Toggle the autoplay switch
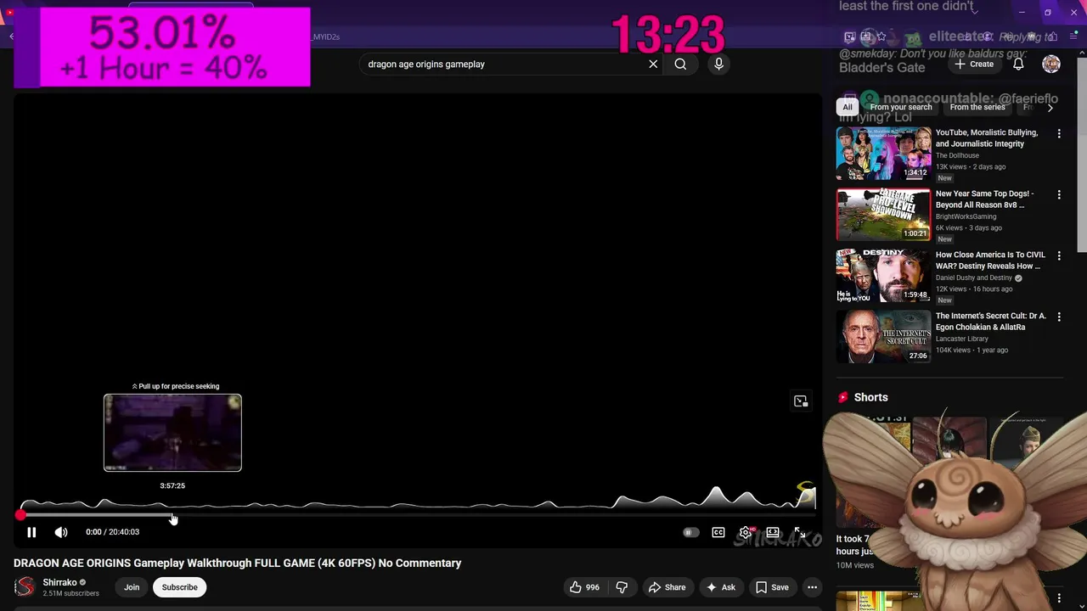This screenshot has width=1087, height=611. 690,533
